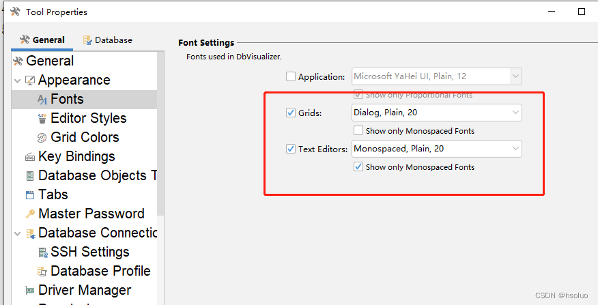Open the Driver Manager item
Screen dimensions: 598x305
tap(85, 290)
